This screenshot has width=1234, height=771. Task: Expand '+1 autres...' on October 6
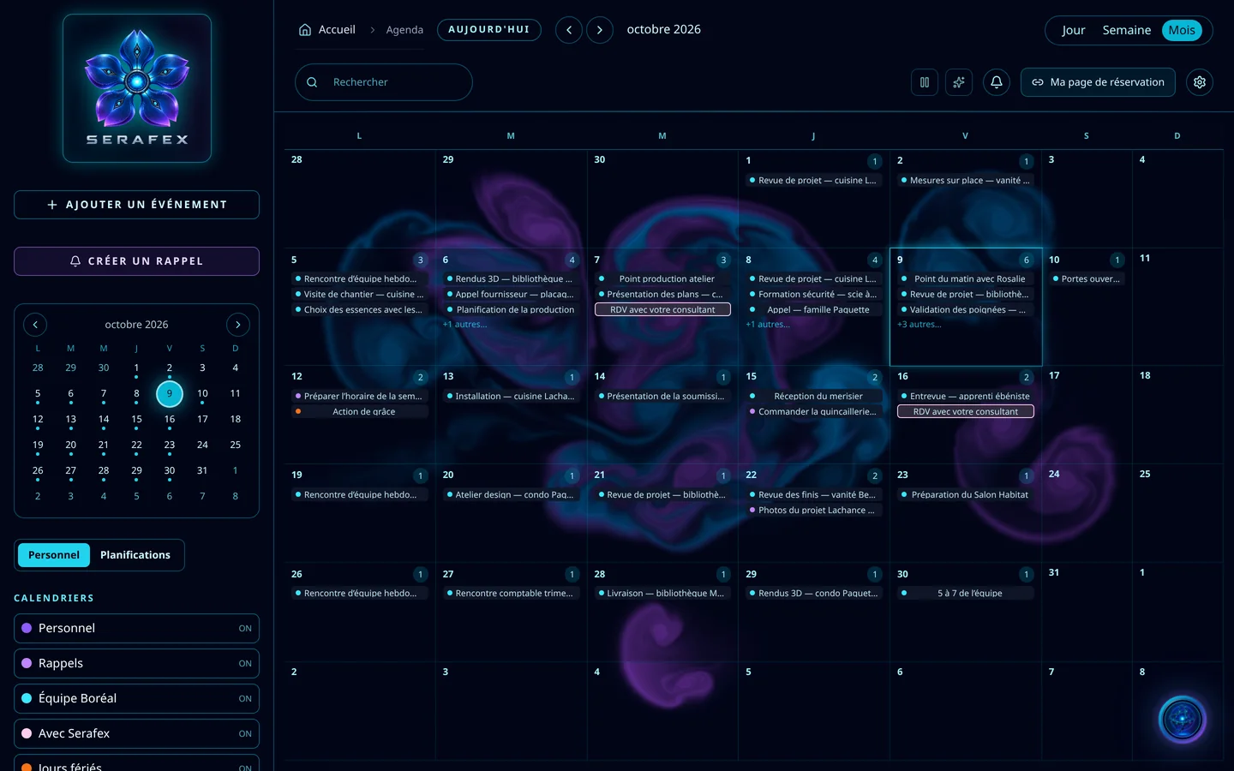point(464,325)
